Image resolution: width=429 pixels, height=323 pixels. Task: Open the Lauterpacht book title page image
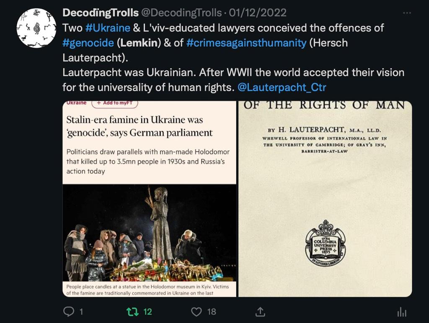tap(325, 199)
